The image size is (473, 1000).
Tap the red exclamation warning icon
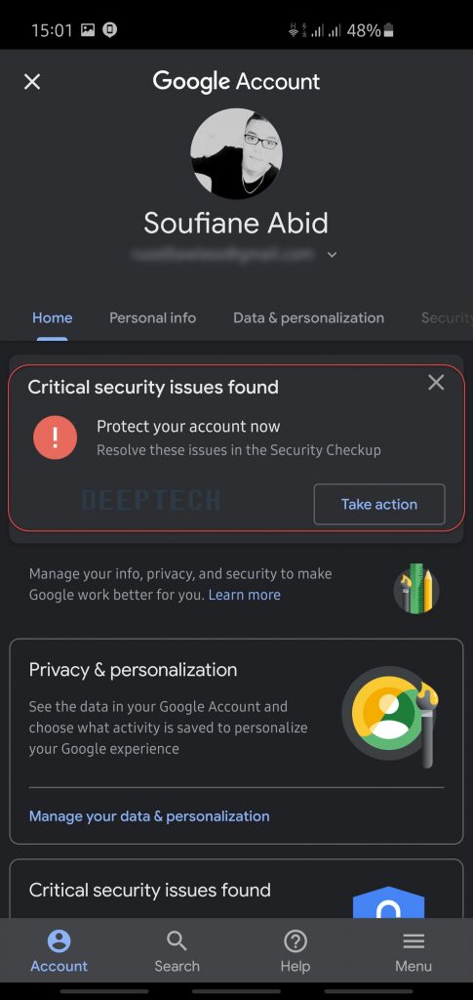[56, 437]
